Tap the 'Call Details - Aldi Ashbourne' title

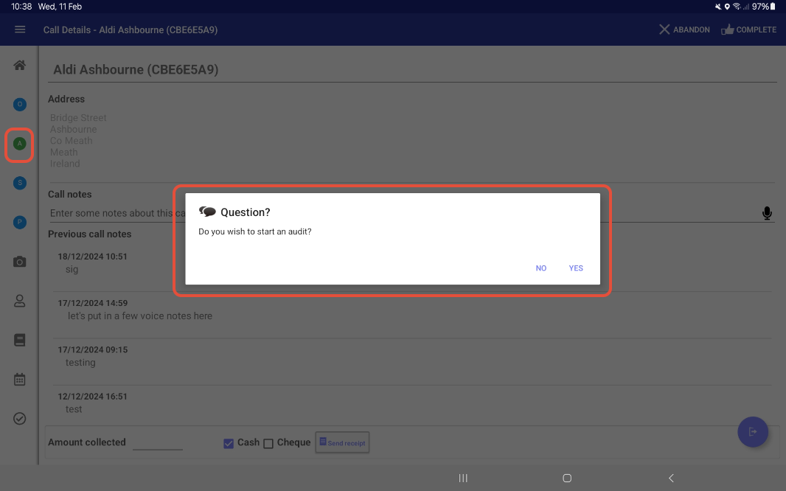click(x=131, y=29)
